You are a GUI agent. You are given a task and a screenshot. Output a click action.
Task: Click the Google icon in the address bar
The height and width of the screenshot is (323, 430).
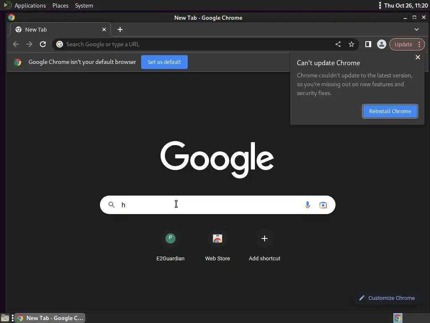click(60, 44)
